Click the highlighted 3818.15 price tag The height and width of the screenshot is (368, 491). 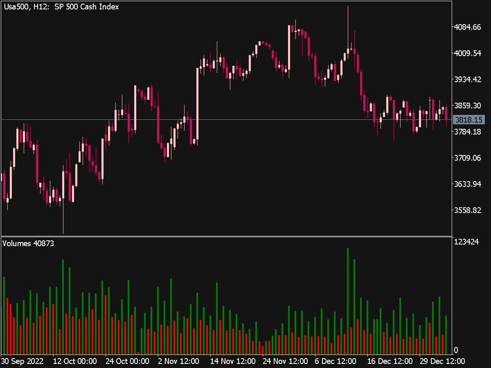(468, 119)
